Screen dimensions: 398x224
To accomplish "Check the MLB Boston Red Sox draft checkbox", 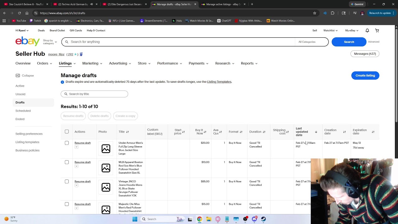I will [67, 162].
